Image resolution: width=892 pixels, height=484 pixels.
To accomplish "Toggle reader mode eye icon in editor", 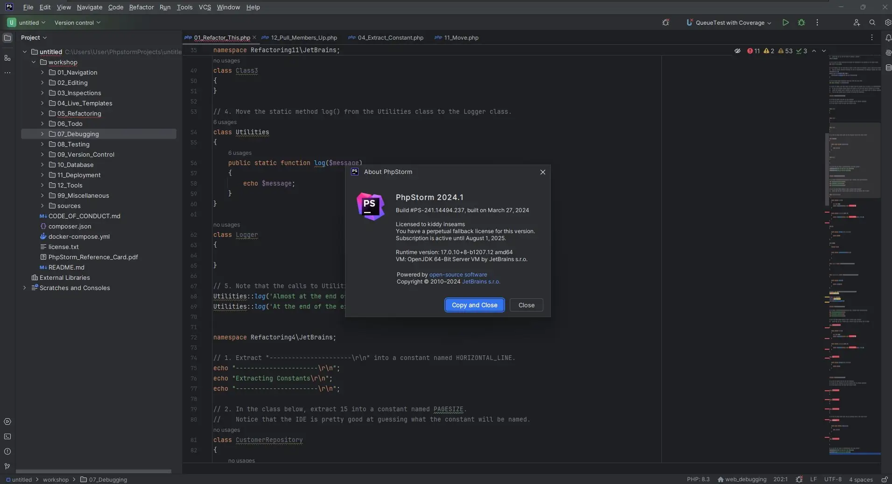I will point(737,51).
